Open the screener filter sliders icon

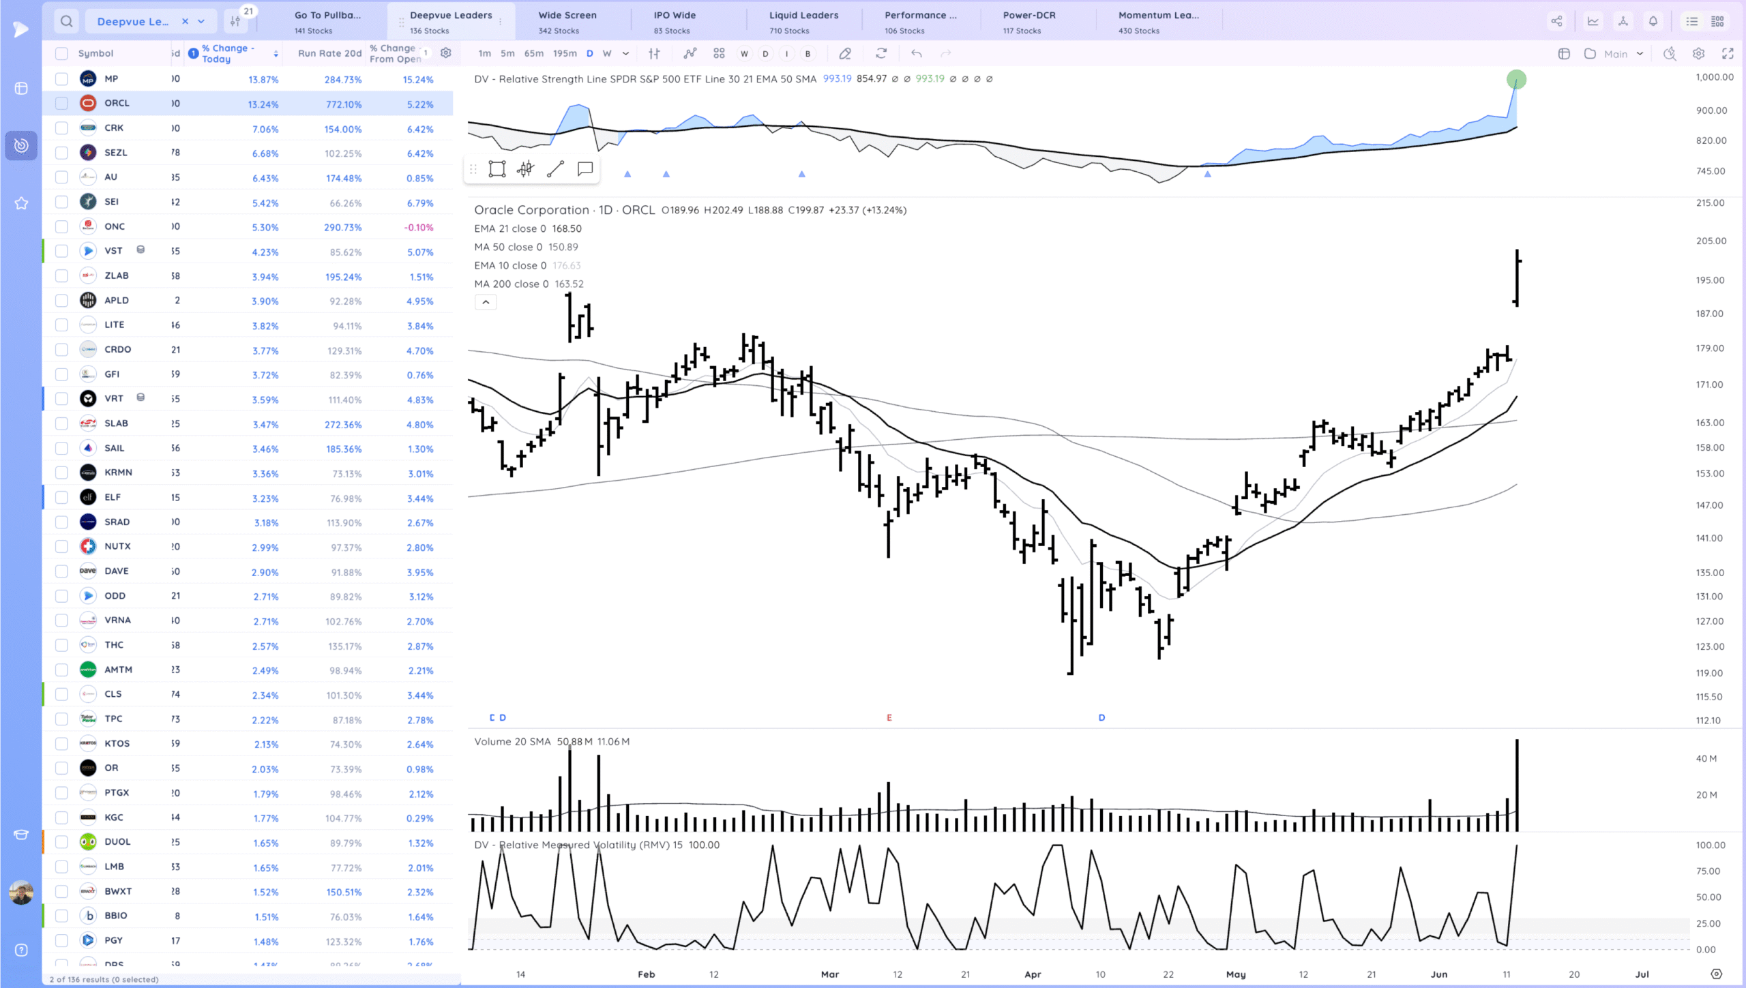[235, 21]
